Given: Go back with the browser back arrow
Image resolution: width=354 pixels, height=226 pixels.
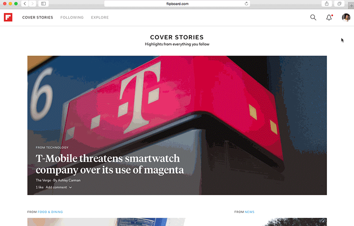Looking at the screenshot, I should coord(25,4).
